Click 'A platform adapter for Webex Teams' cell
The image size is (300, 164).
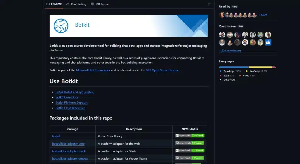coord(134,158)
